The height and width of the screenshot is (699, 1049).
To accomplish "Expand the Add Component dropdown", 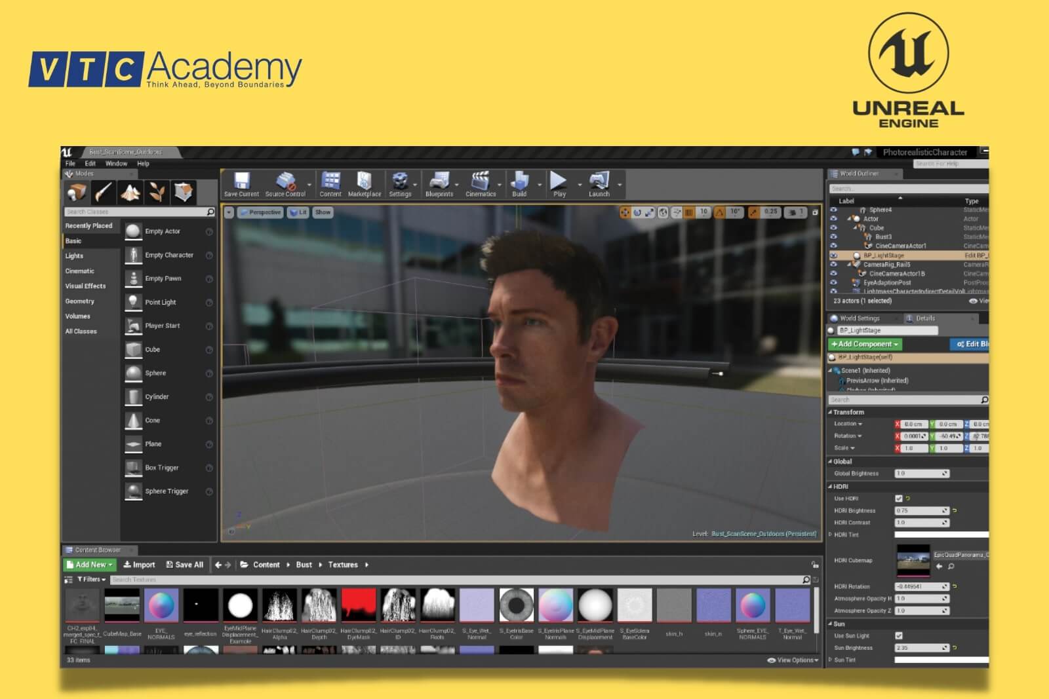I will (x=865, y=344).
